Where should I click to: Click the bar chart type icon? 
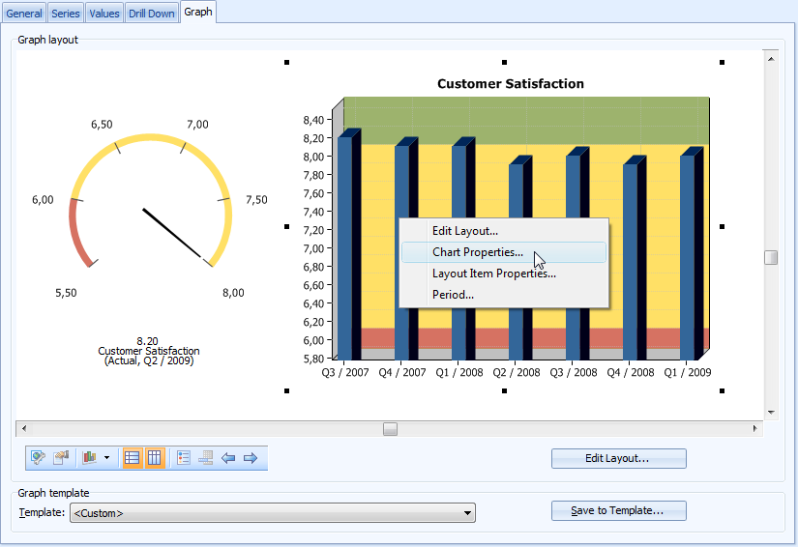point(89,458)
